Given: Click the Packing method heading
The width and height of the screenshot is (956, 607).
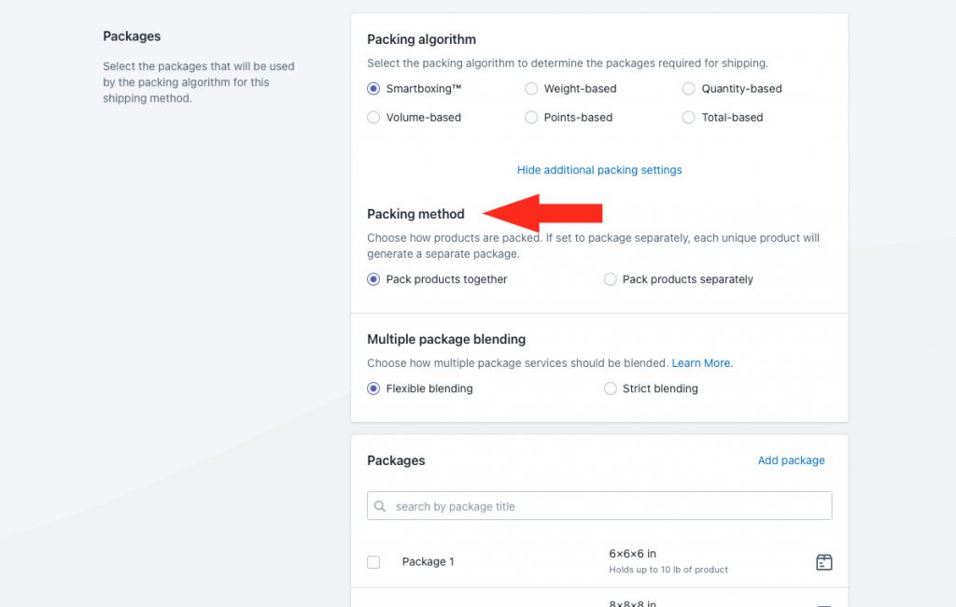Looking at the screenshot, I should point(415,214).
